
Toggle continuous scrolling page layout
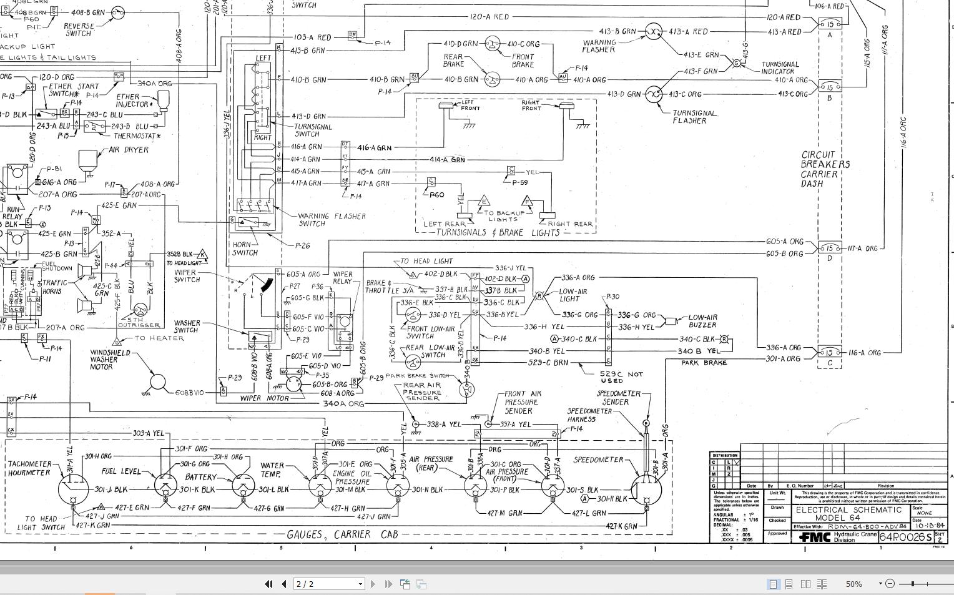789,584
